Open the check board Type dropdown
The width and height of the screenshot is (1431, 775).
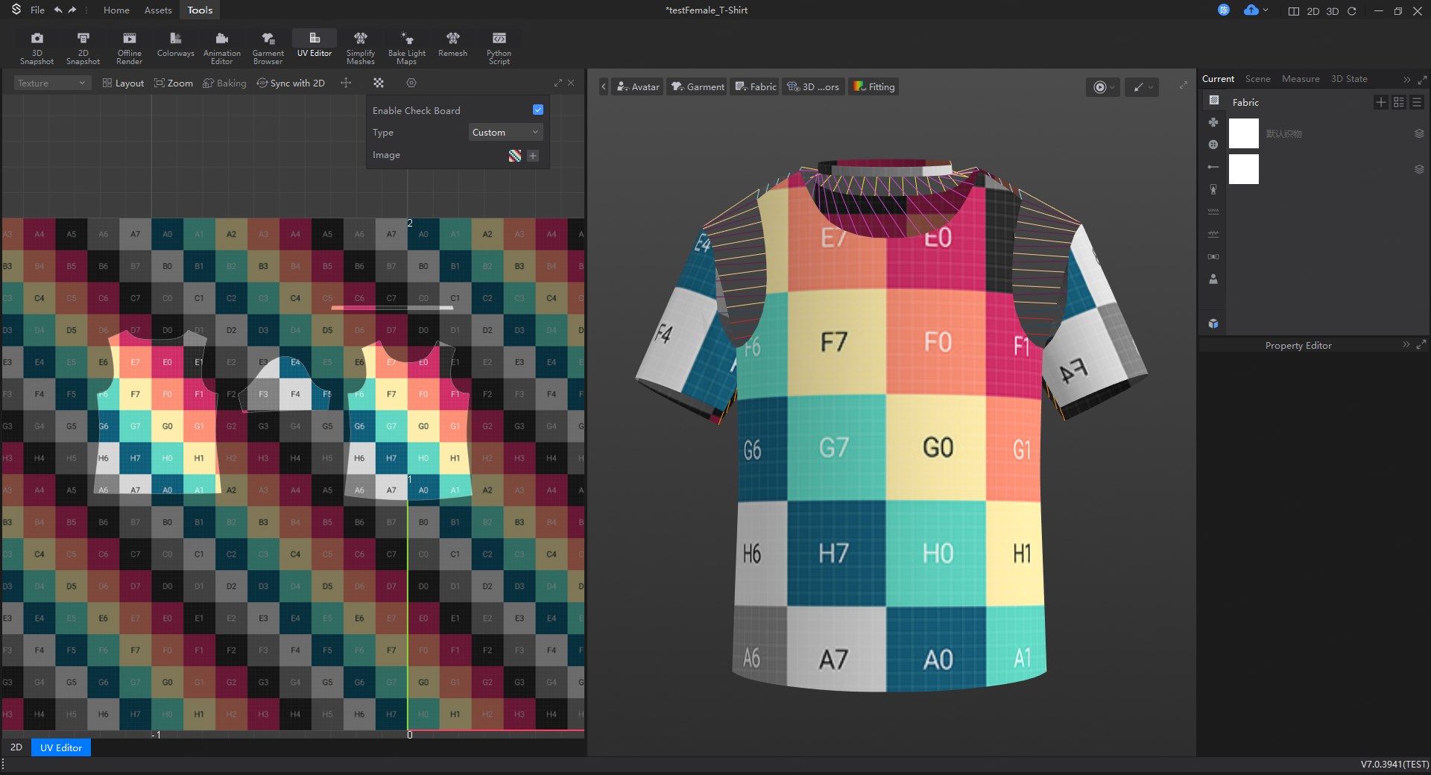505,133
